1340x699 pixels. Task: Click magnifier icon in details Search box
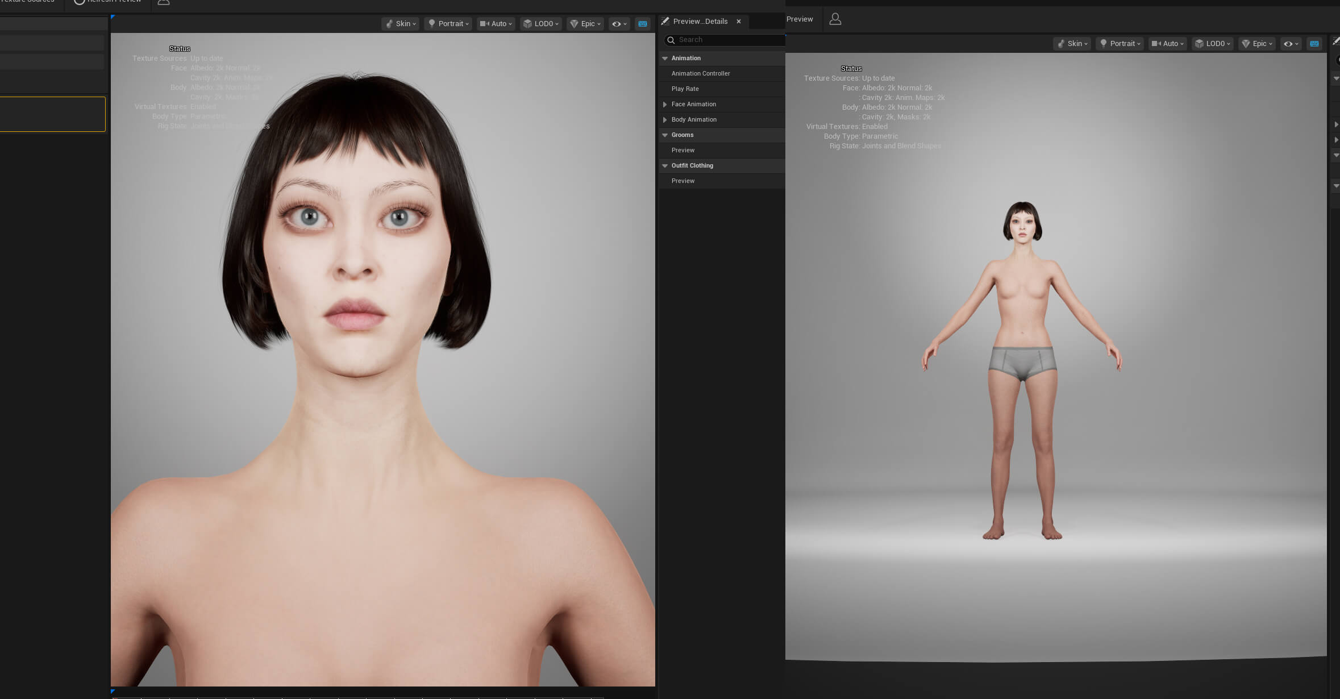671,40
